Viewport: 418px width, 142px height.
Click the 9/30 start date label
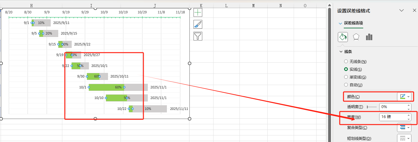(81, 76)
